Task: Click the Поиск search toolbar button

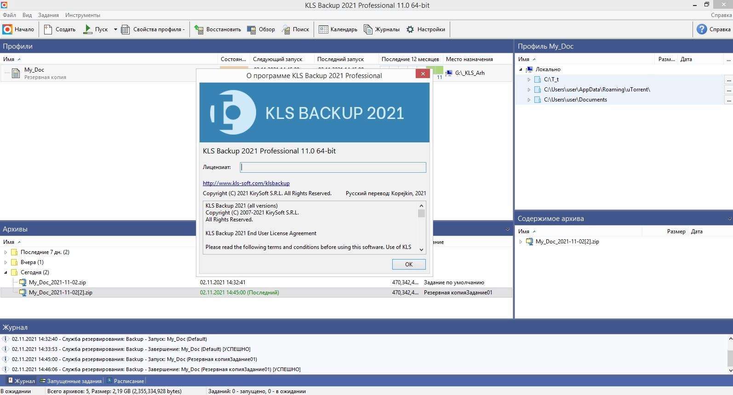Action: (x=296, y=29)
